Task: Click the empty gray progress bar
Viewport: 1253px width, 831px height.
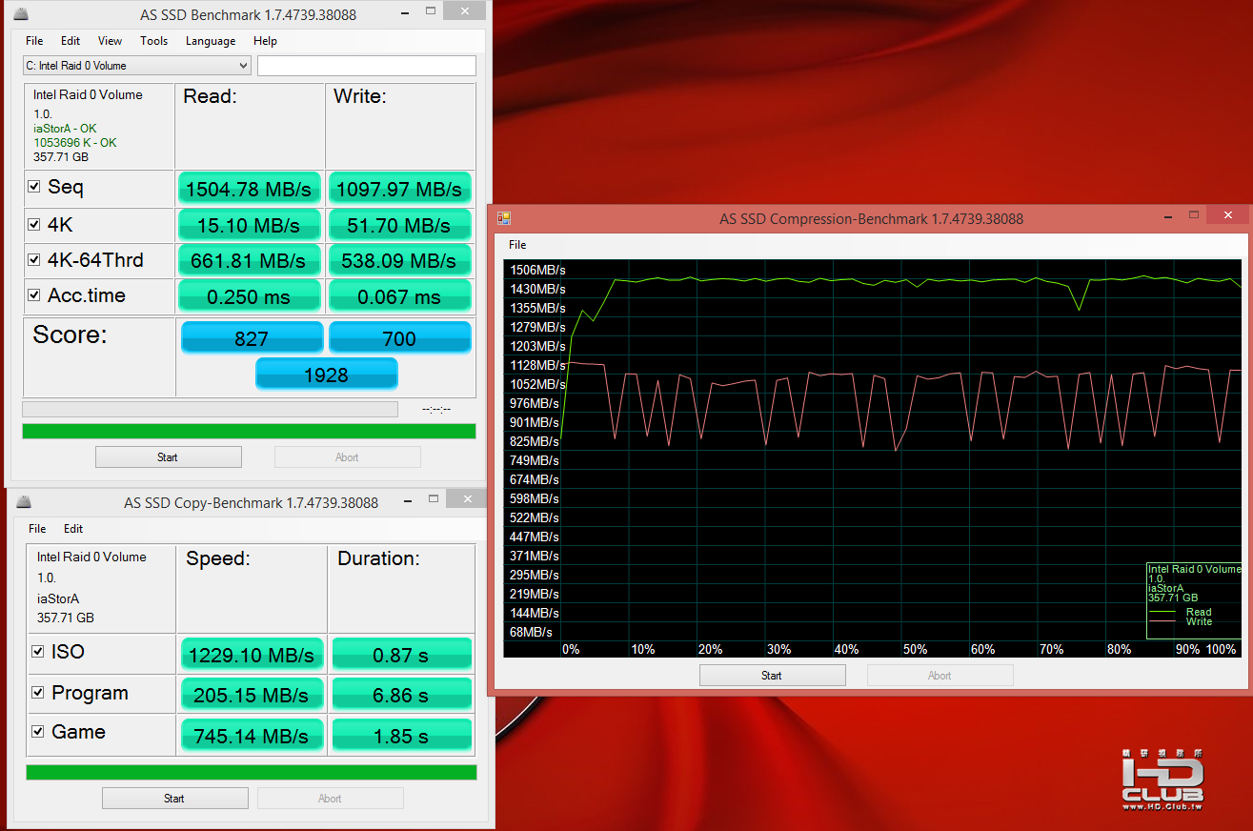Action: click(x=210, y=409)
